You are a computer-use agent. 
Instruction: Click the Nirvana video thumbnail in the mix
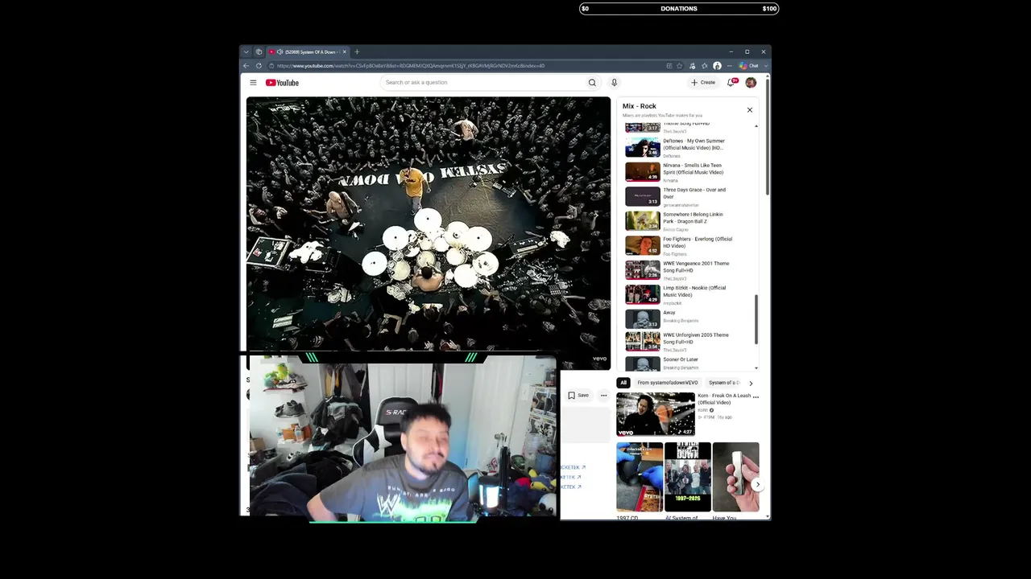point(643,172)
